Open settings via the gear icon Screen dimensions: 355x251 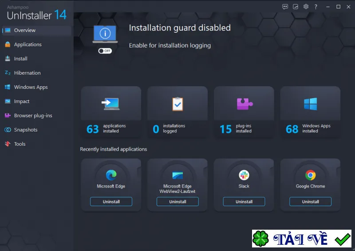306,7
